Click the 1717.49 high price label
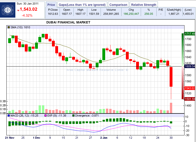This screenshot has width=196, height=142. [x=190, y=34]
